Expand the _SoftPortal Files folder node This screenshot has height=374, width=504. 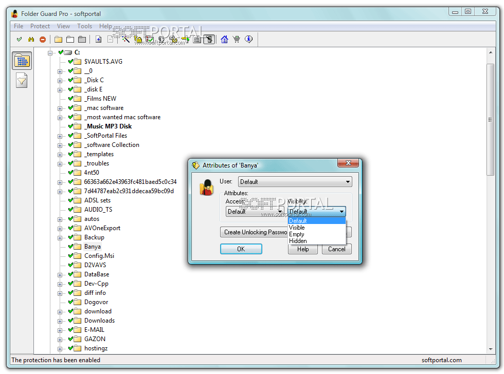pos(60,136)
